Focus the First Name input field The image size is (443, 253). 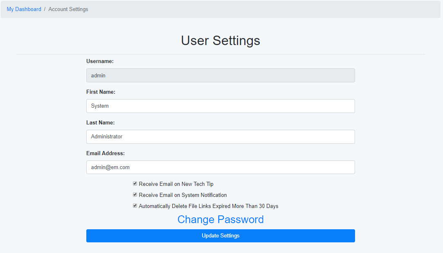(x=220, y=106)
